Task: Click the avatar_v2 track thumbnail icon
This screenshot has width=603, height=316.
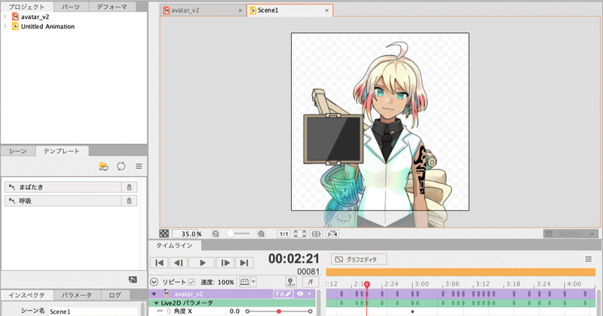Action: 166,293
